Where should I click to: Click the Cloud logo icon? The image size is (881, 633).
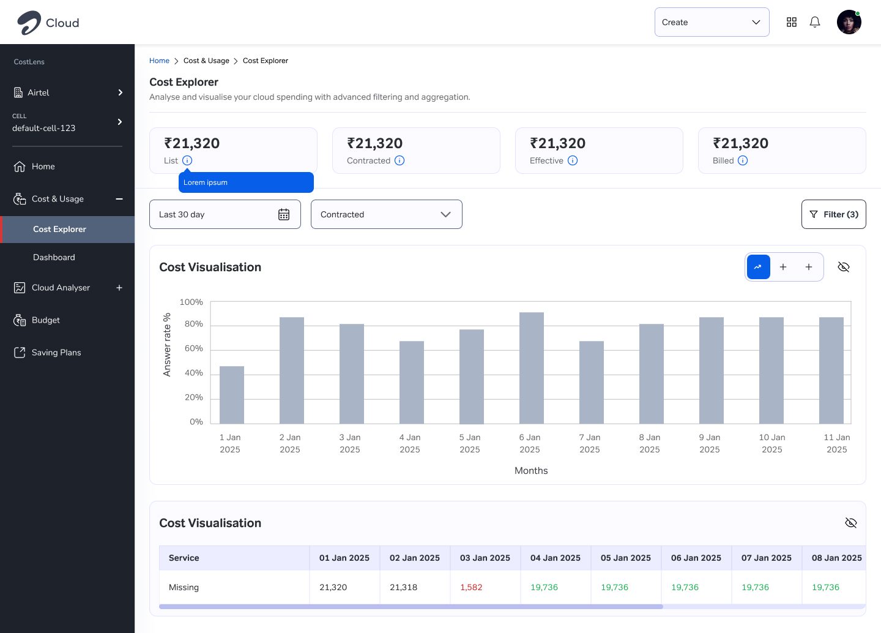coord(29,23)
